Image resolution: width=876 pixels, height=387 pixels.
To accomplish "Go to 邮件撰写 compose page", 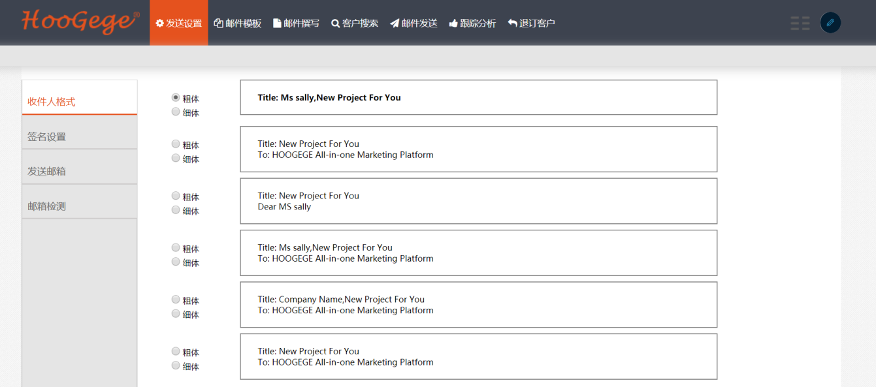I will tap(296, 23).
